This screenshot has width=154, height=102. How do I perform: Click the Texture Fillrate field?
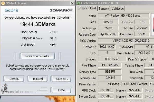click(149, 65)
